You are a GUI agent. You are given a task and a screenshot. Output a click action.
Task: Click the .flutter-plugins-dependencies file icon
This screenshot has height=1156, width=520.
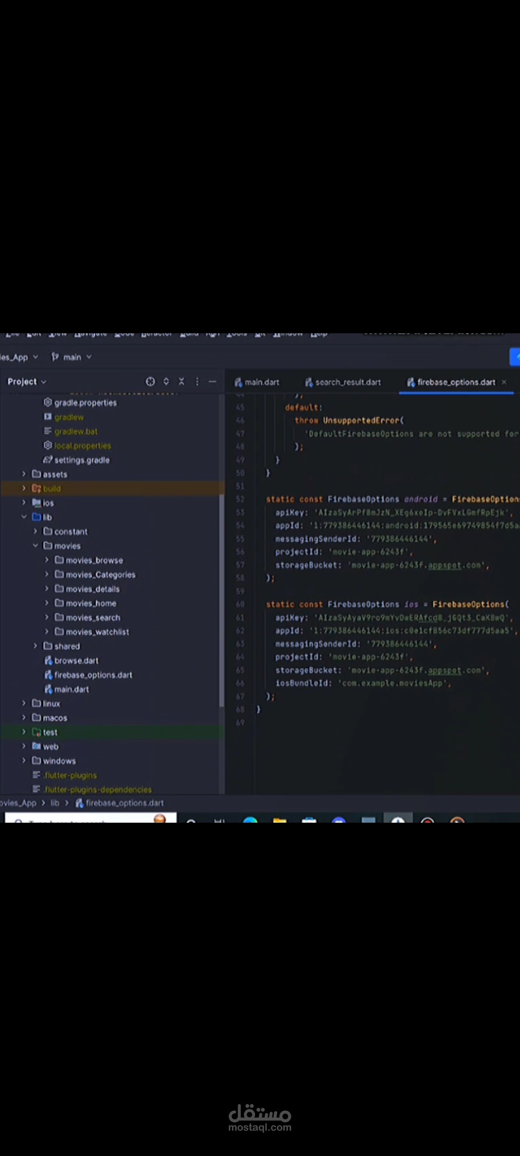[x=36, y=789]
